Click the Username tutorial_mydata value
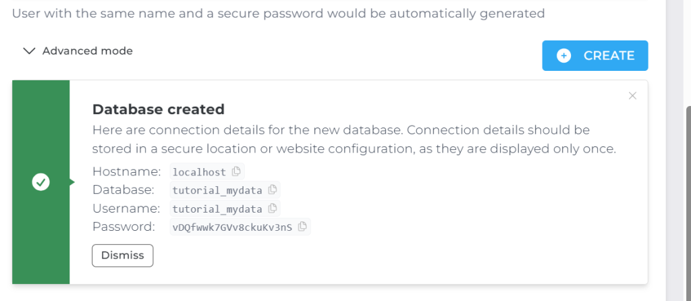The height and width of the screenshot is (301, 691). coord(217,209)
